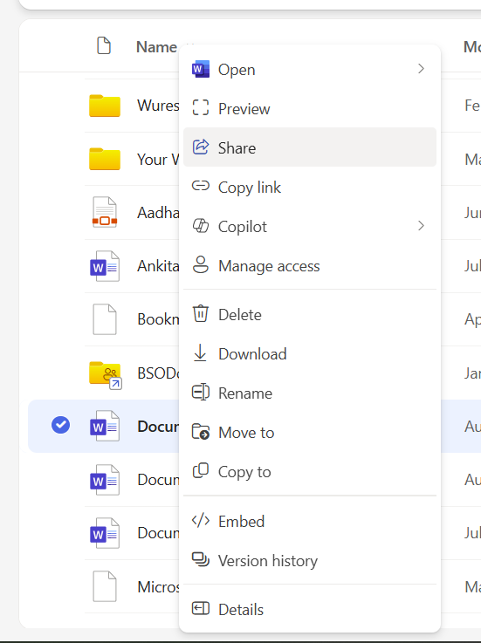Expand the Open submenu arrow

point(421,68)
